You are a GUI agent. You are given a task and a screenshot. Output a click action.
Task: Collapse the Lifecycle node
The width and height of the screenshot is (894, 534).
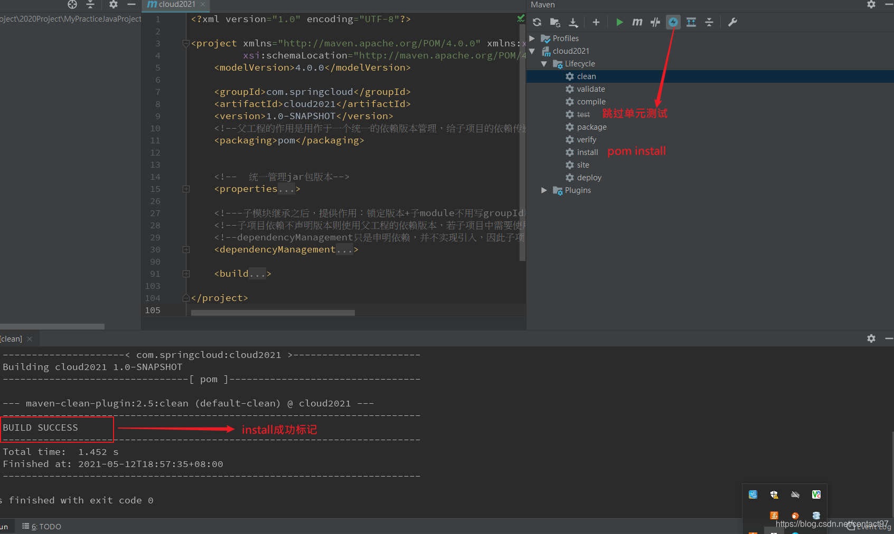coord(544,64)
